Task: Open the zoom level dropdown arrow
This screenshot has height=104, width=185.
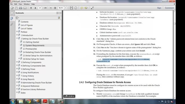Action: [66, 8]
